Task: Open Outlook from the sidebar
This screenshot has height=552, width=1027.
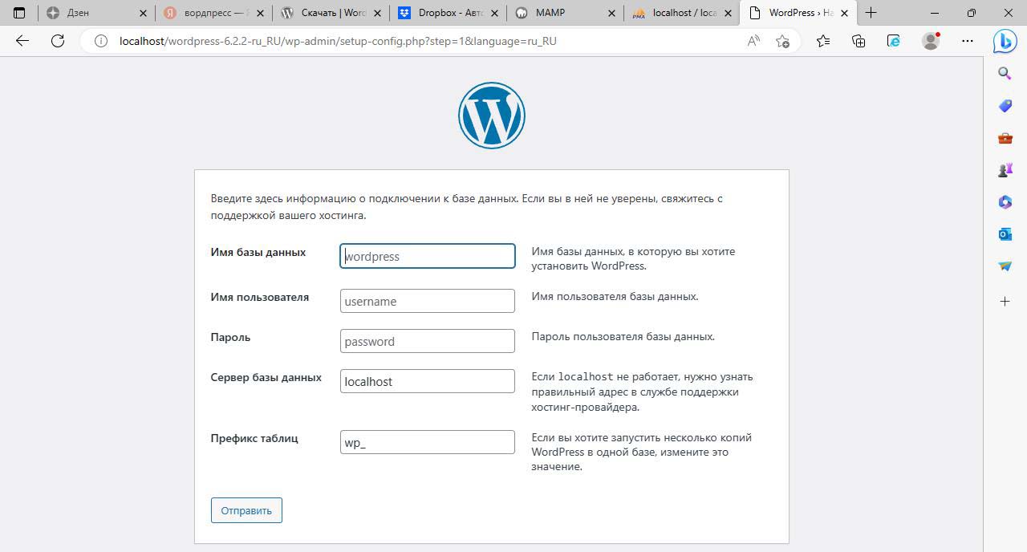Action: pyautogui.click(x=1005, y=234)
